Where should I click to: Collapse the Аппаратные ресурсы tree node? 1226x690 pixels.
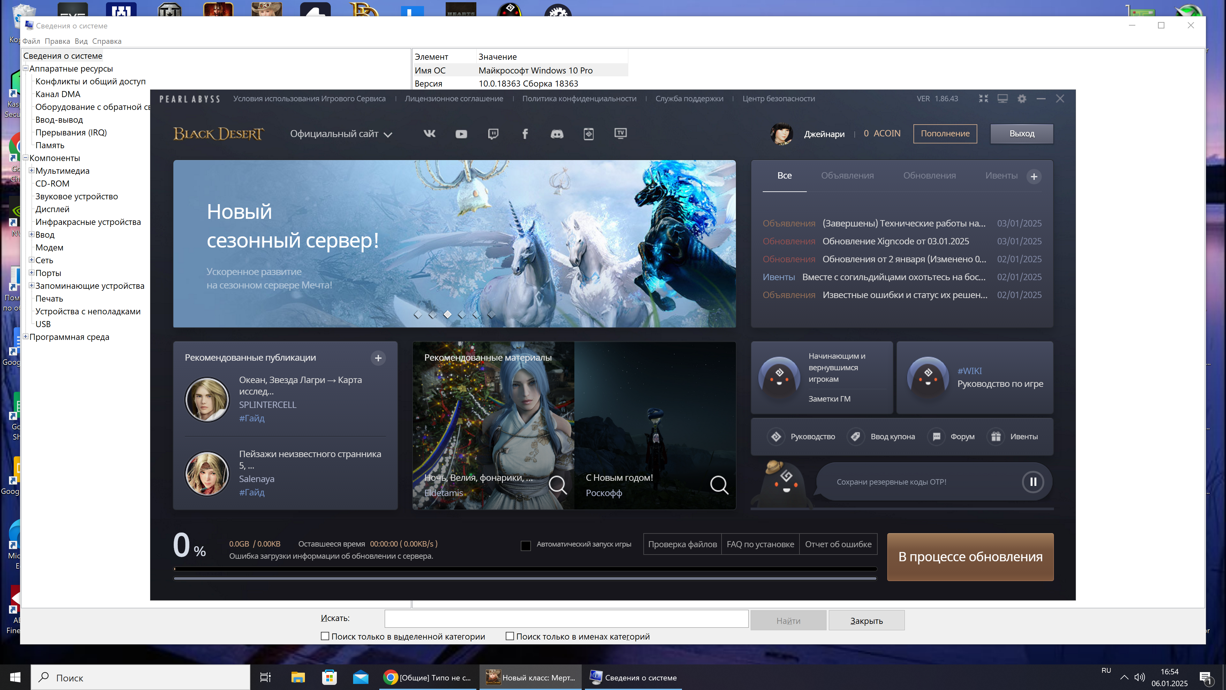pyautogui.click(x=26, y=68)
